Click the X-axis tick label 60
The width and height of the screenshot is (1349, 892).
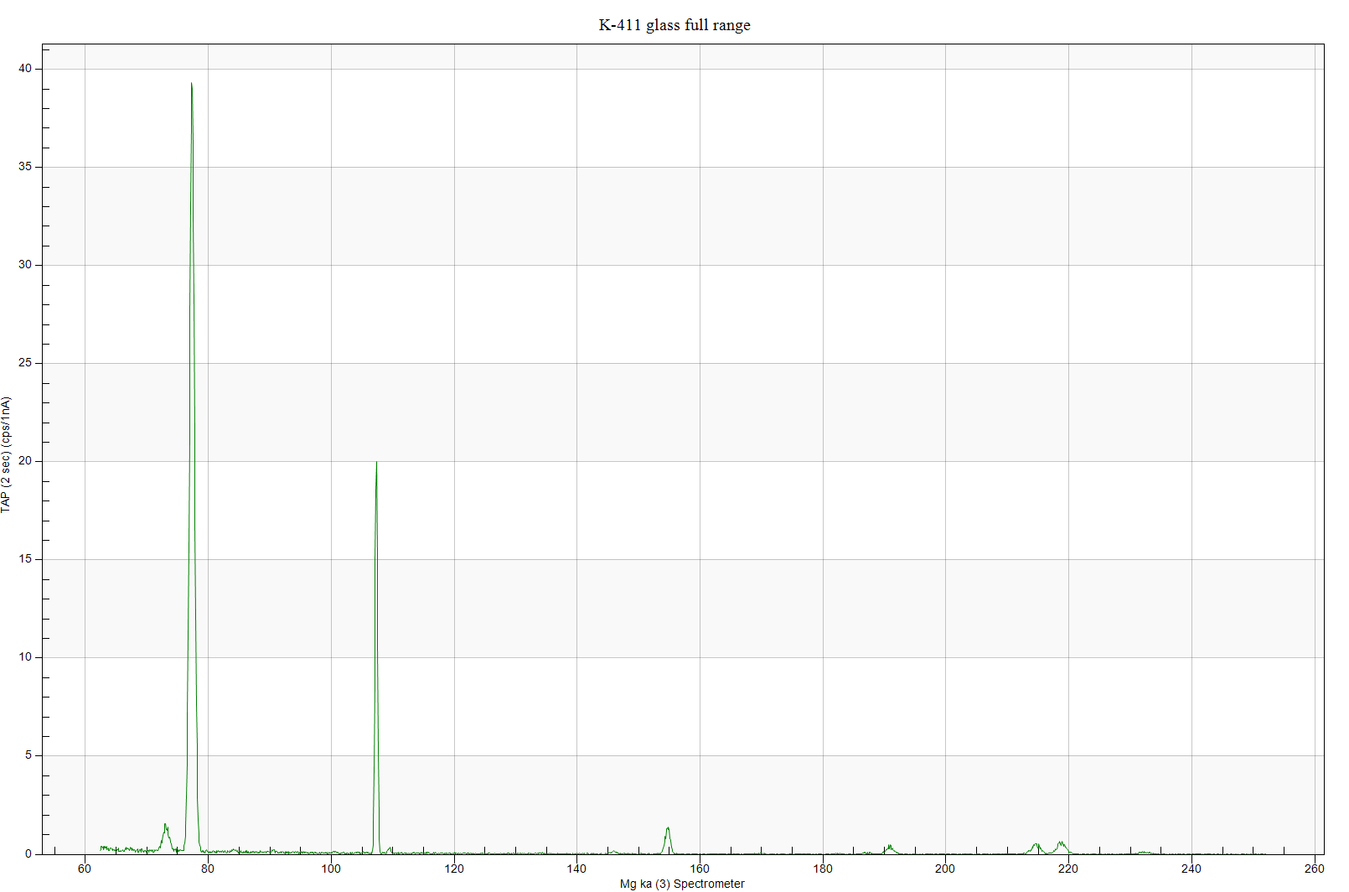(x=85, y=869)
